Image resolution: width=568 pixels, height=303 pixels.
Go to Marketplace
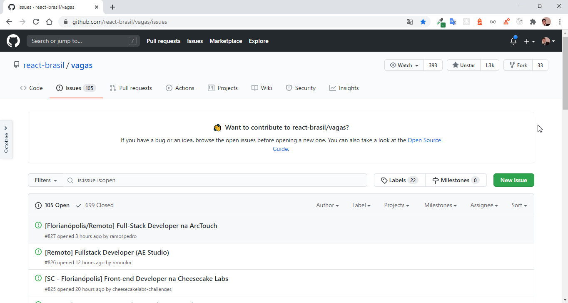[x=226, y=41]
